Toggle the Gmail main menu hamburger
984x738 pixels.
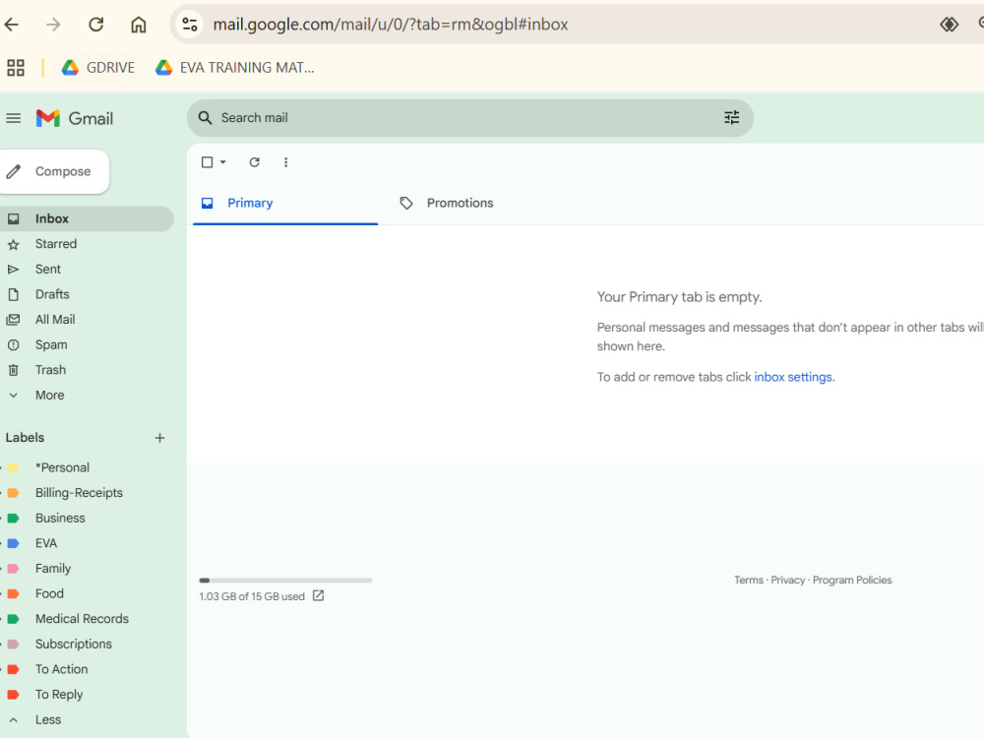coord(13,118)
